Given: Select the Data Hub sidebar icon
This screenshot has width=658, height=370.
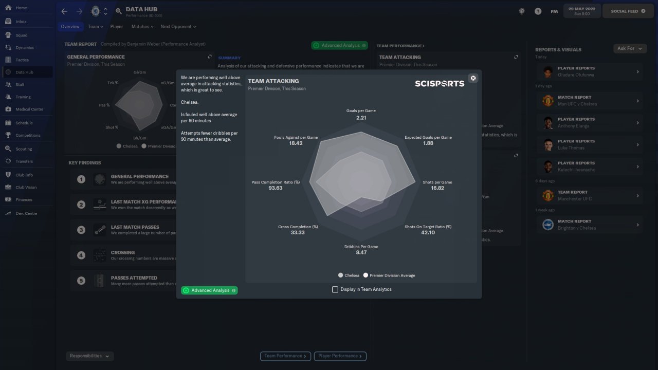Looking at the screenshot, I should click(x=8, y=72).
